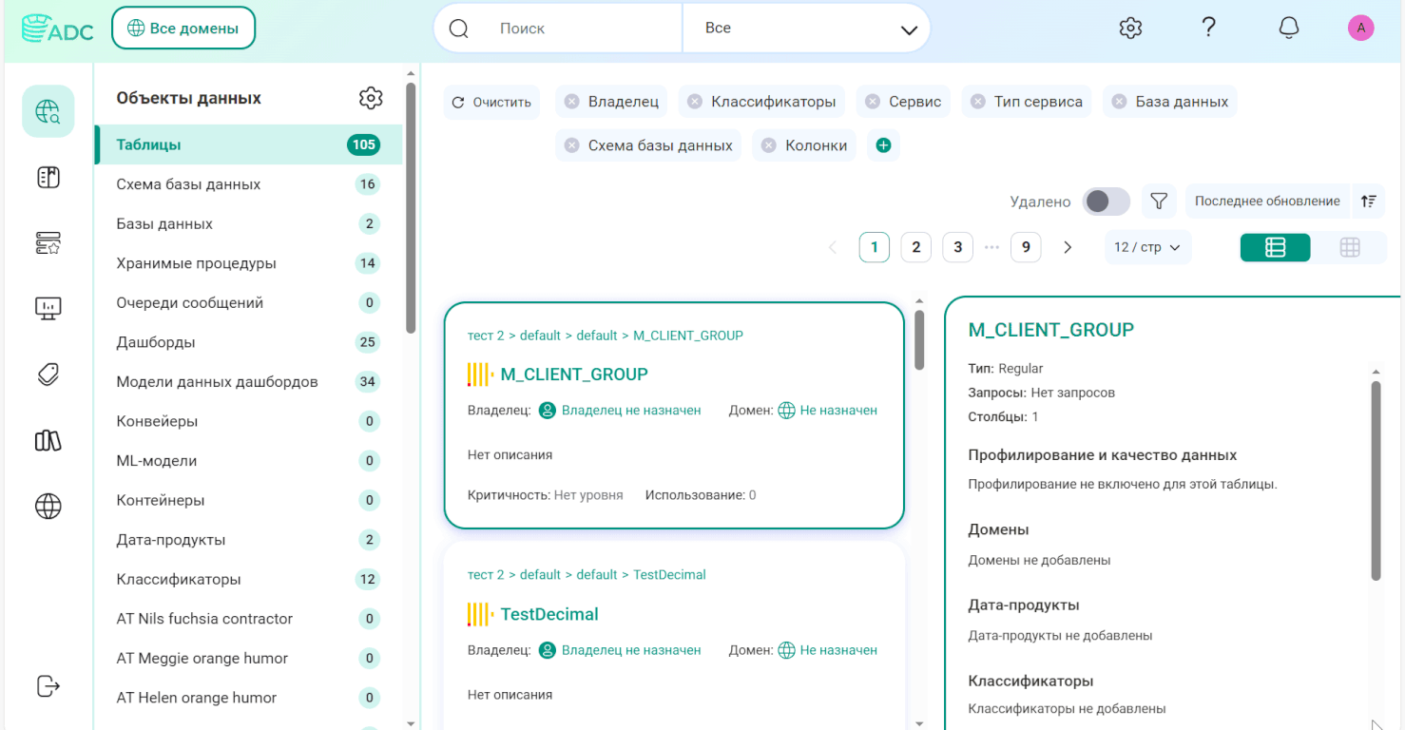Open the help question mark icon
The width and height of the screenshot is (1405, 730).
tap(1208, 28)
